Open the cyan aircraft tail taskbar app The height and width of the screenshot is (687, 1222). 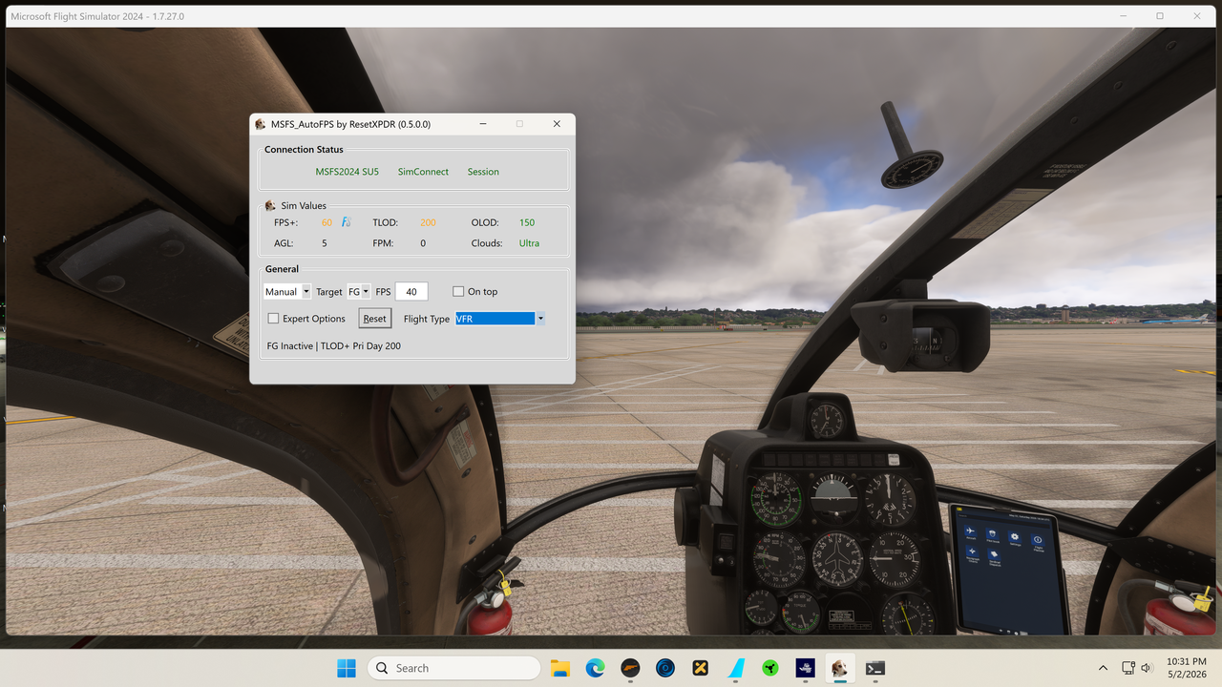(735, 668)
